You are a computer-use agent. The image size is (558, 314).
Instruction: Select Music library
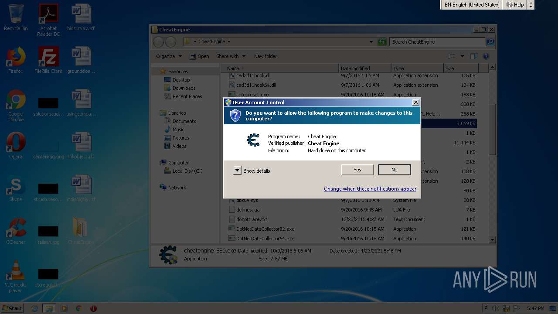(174, 130)
